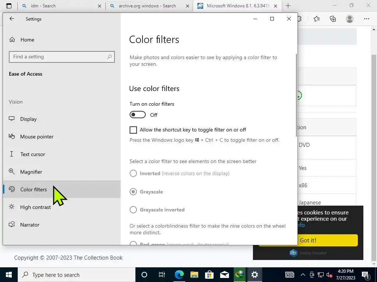The width and height of the screenshot is (377, 282).
Task: Open Internet Download Manager taskbar icon
Action: coord(239,275)
